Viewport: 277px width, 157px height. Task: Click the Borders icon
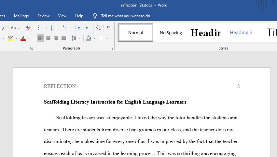101,38
